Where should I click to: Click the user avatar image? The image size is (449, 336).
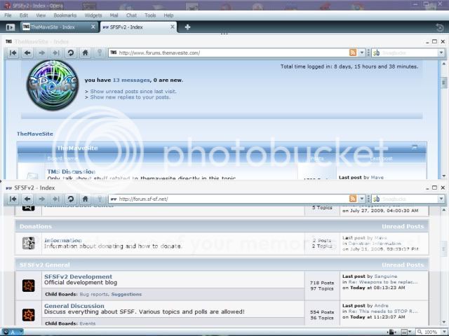[53, 85]
